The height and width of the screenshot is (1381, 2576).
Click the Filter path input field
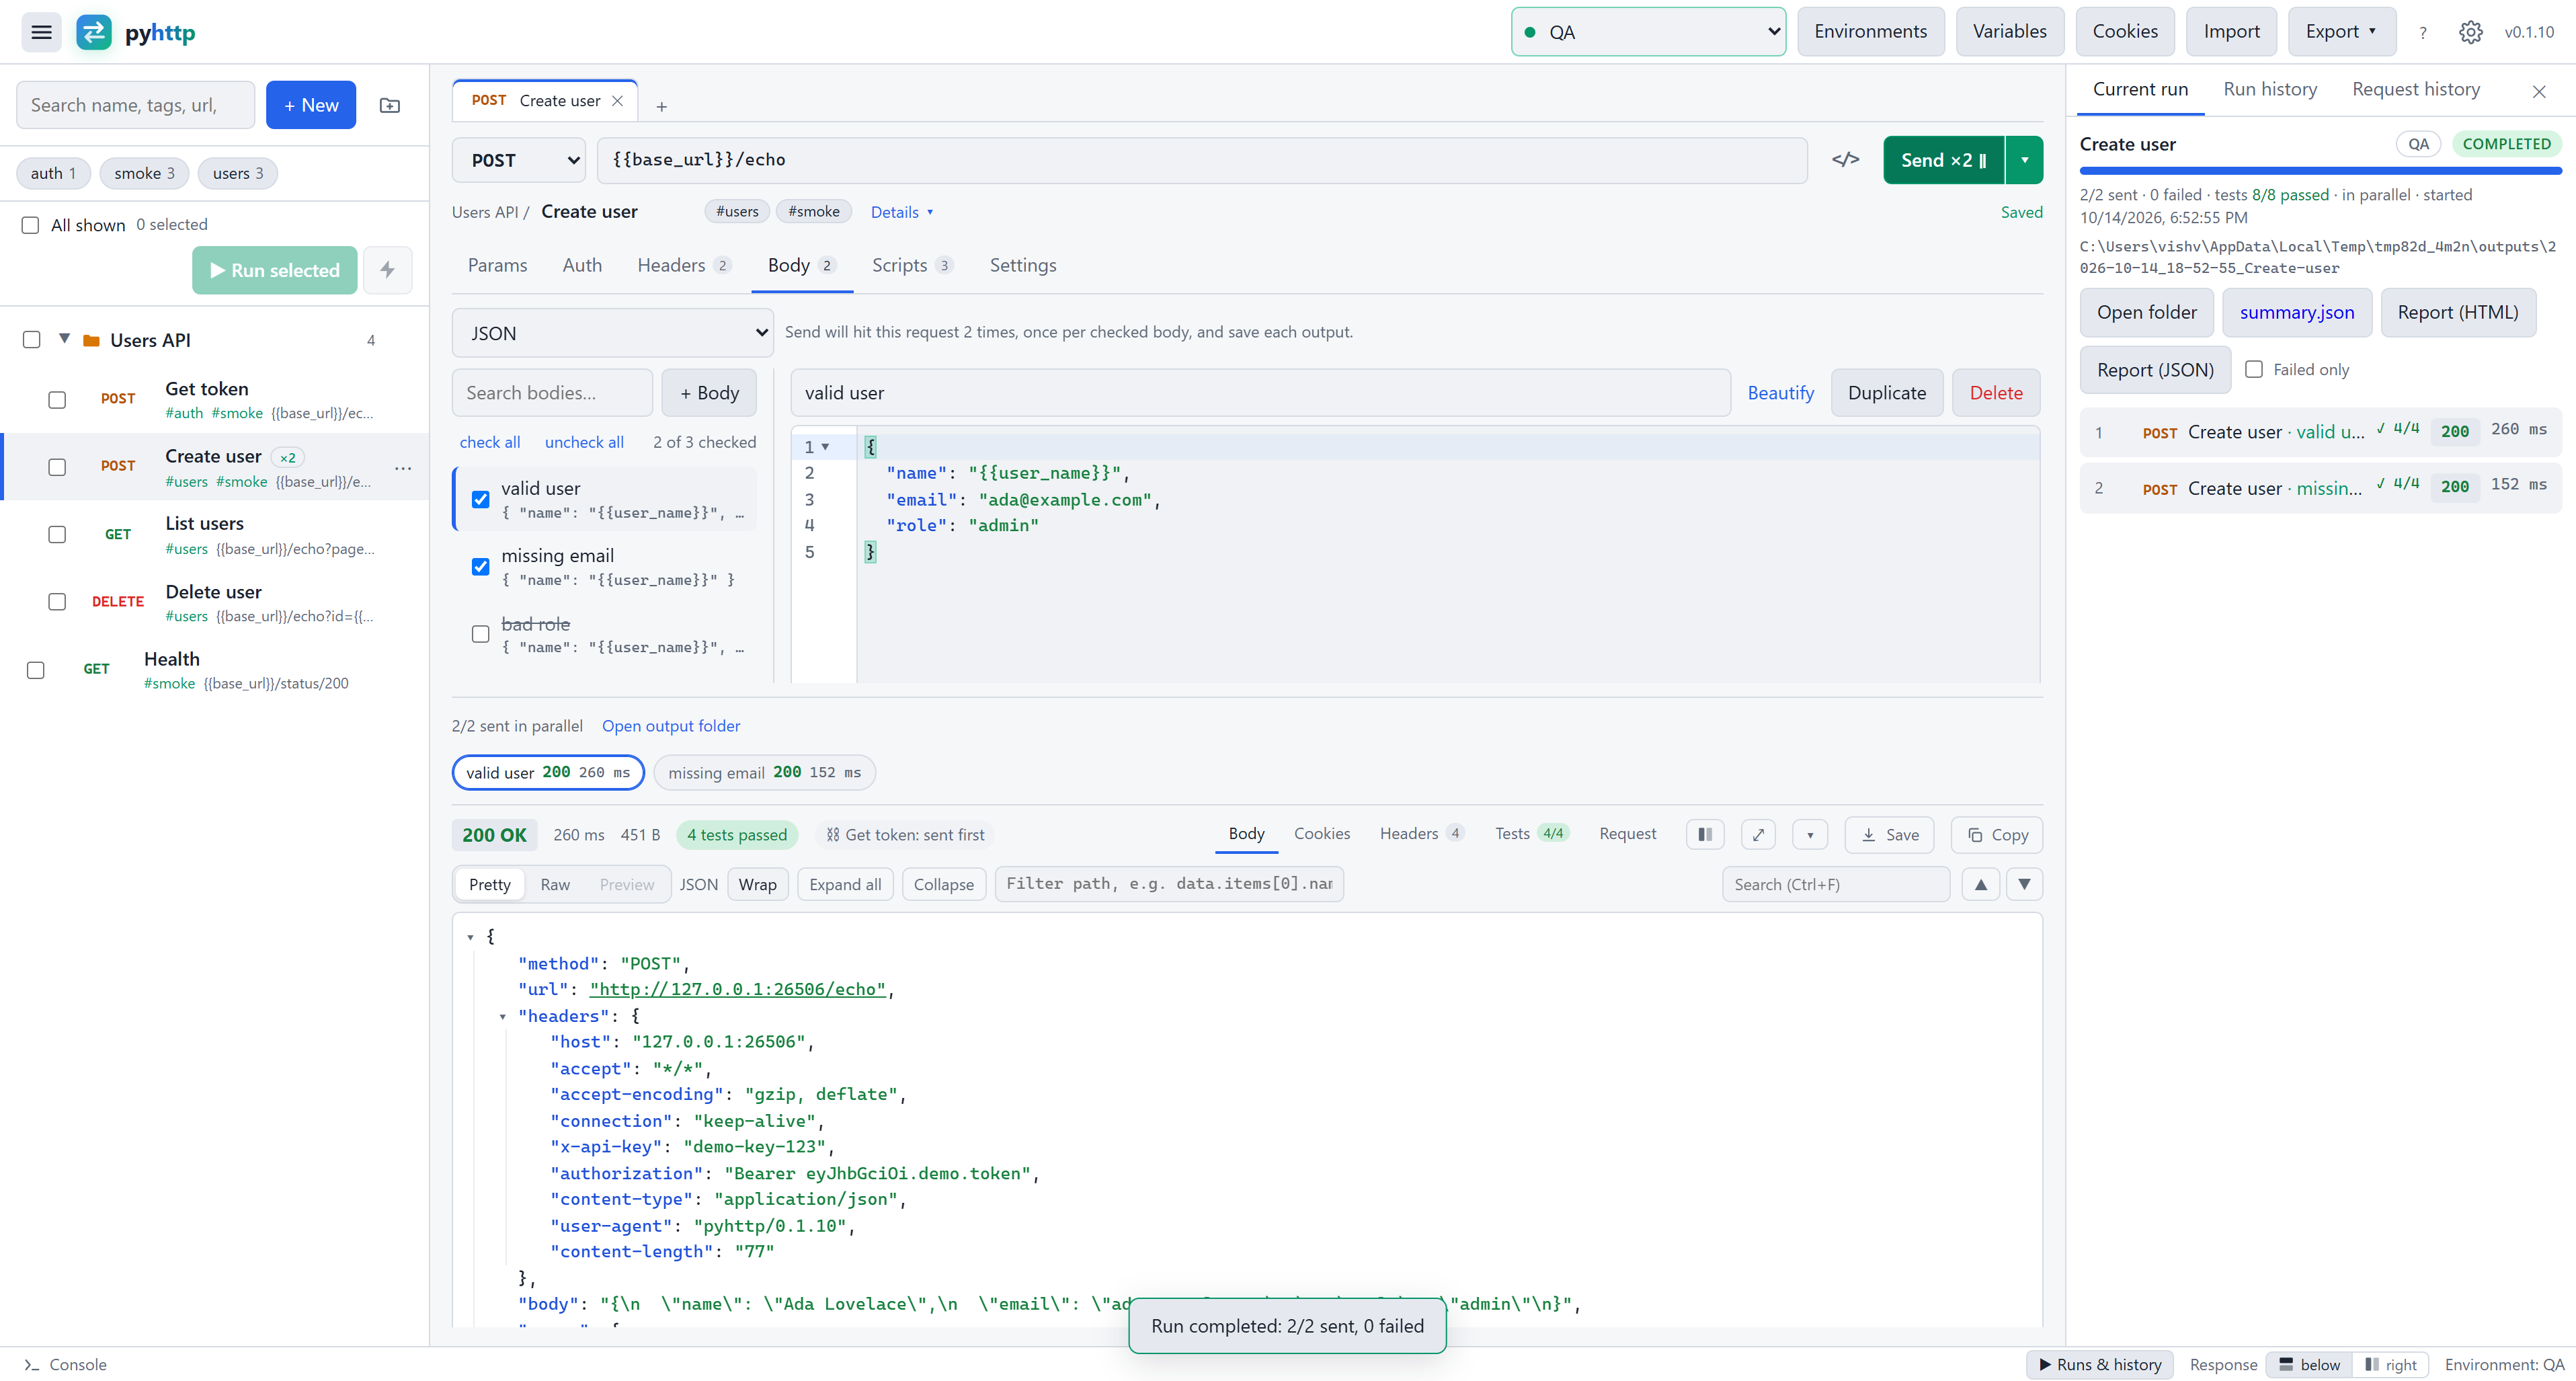[x=1168, y=884]
